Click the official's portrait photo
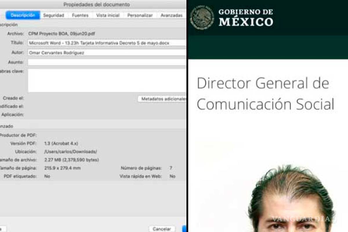Image resolution: width=348 pixels, height=232 pixels. point(290,203)
